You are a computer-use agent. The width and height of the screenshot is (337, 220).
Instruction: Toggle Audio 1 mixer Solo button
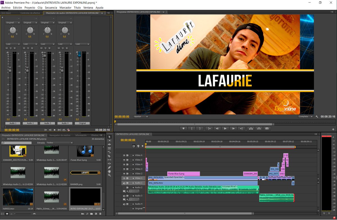pyautogui.click(x=10, y=48)
